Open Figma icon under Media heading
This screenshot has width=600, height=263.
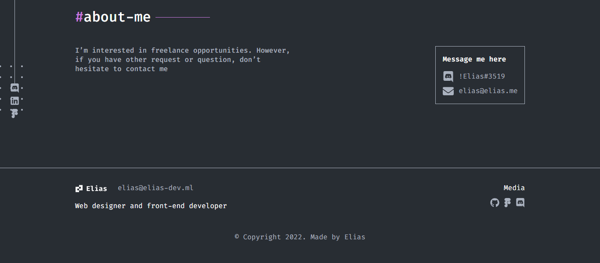point(507,202)
